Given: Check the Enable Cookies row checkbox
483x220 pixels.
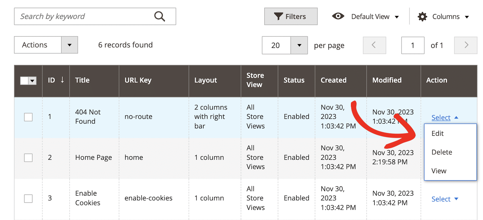Looking at the screenshot, I should [28, 198].
